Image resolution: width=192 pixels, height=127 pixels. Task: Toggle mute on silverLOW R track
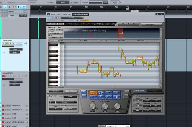pos(4,76)
